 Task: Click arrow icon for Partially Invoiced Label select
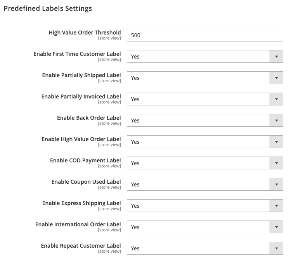pos(276,99)
